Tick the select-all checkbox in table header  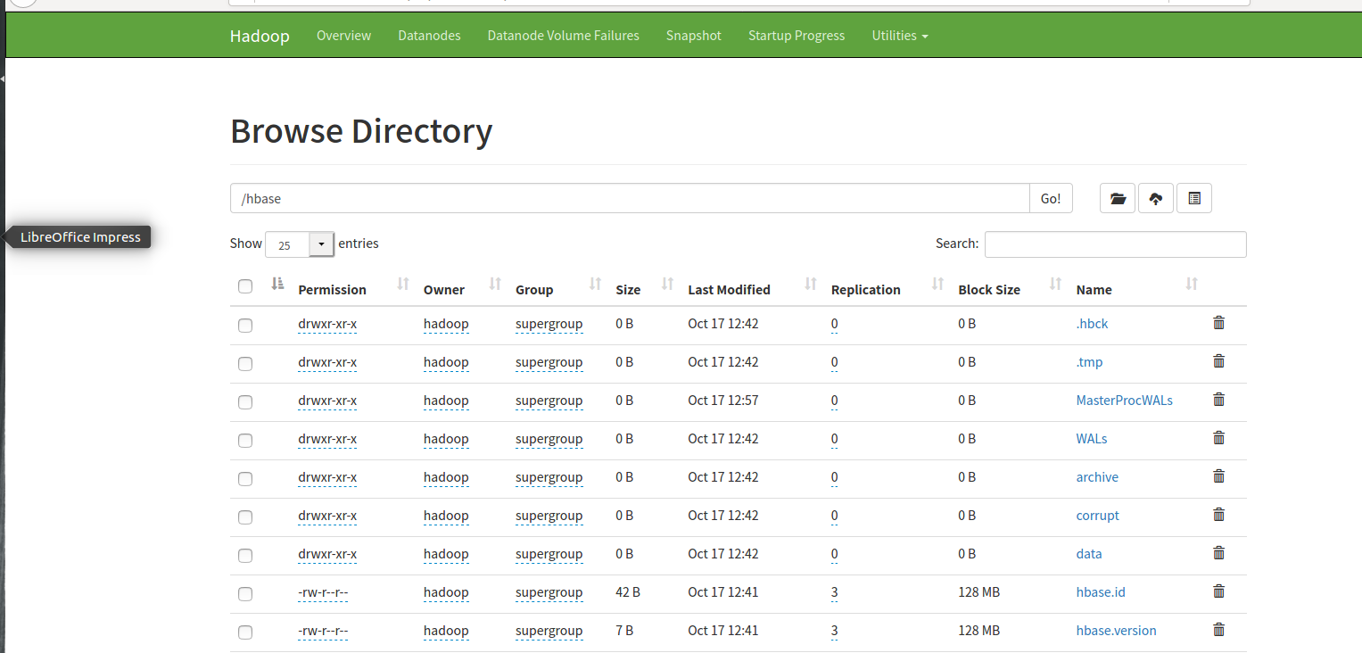[x=245, y=286]
